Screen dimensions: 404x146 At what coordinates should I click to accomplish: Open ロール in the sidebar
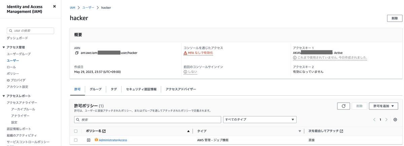[11, 67]
